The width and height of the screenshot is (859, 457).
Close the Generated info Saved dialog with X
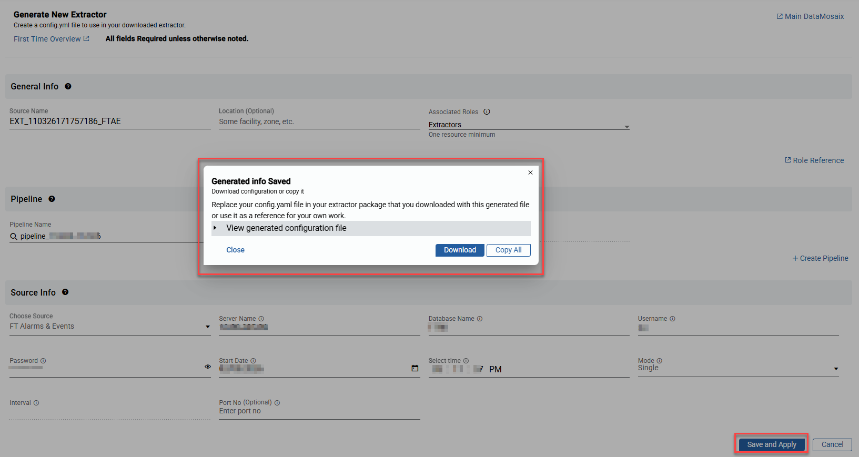530,172
